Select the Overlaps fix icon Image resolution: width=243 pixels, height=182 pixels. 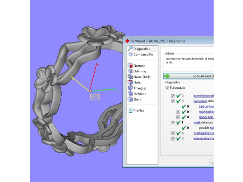click(130, 94)
